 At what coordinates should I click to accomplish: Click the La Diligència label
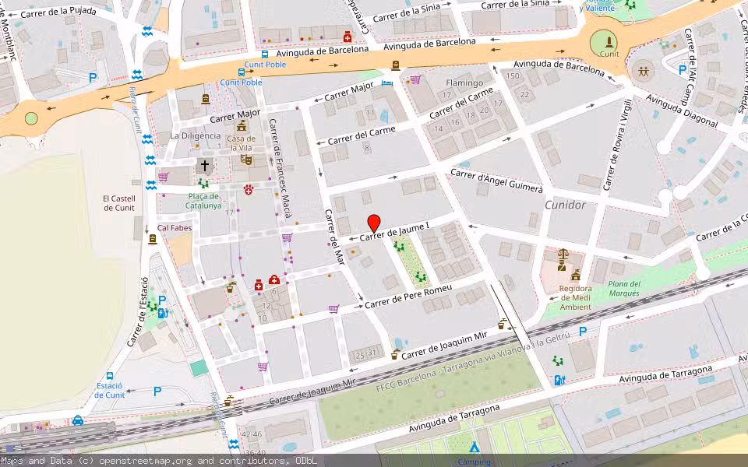[195, 135]
